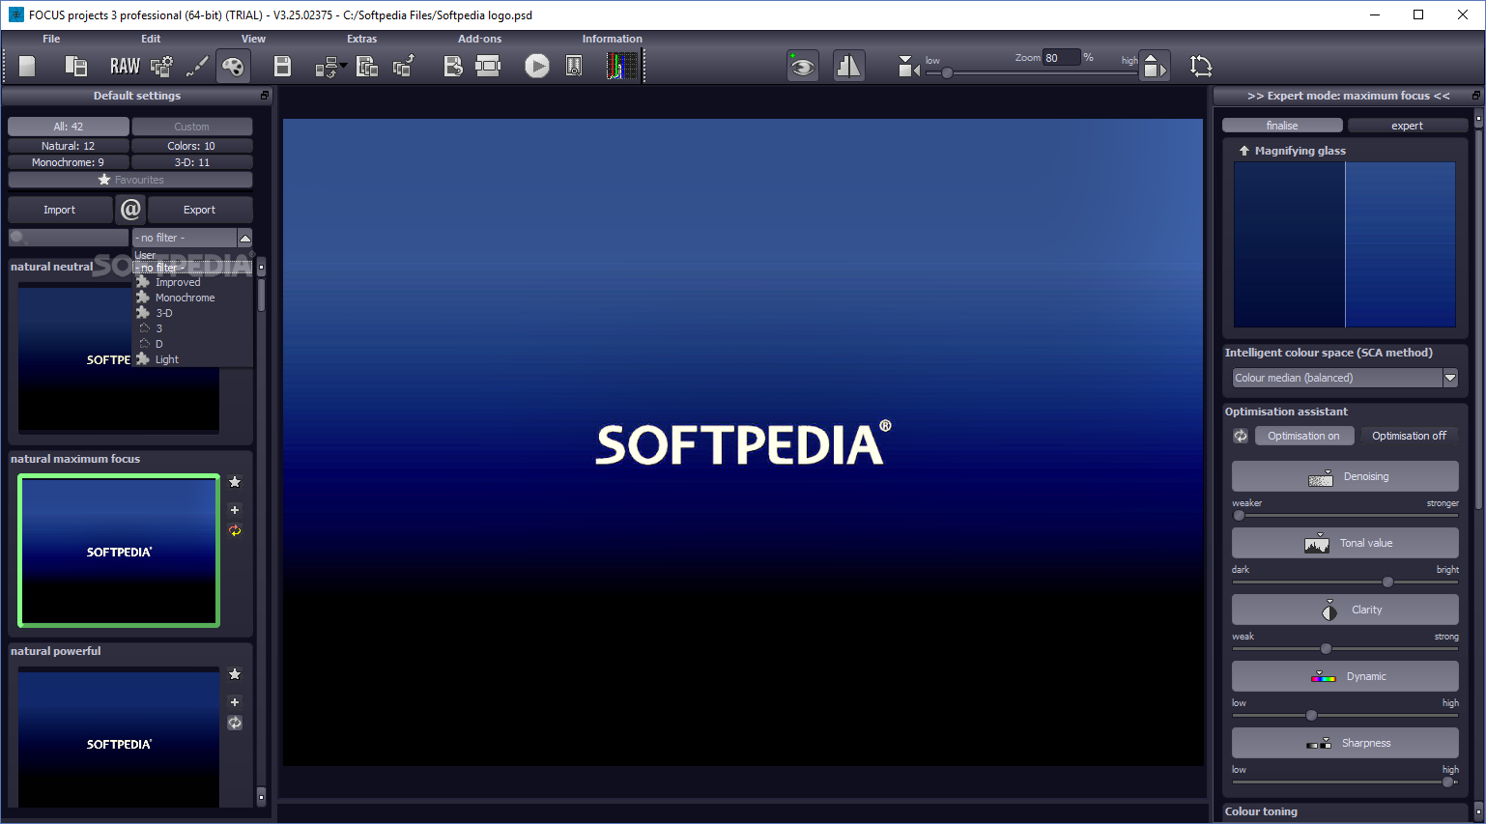Select Natural: 12 preset category
The image size is (1486, 824).
(69, 146)
